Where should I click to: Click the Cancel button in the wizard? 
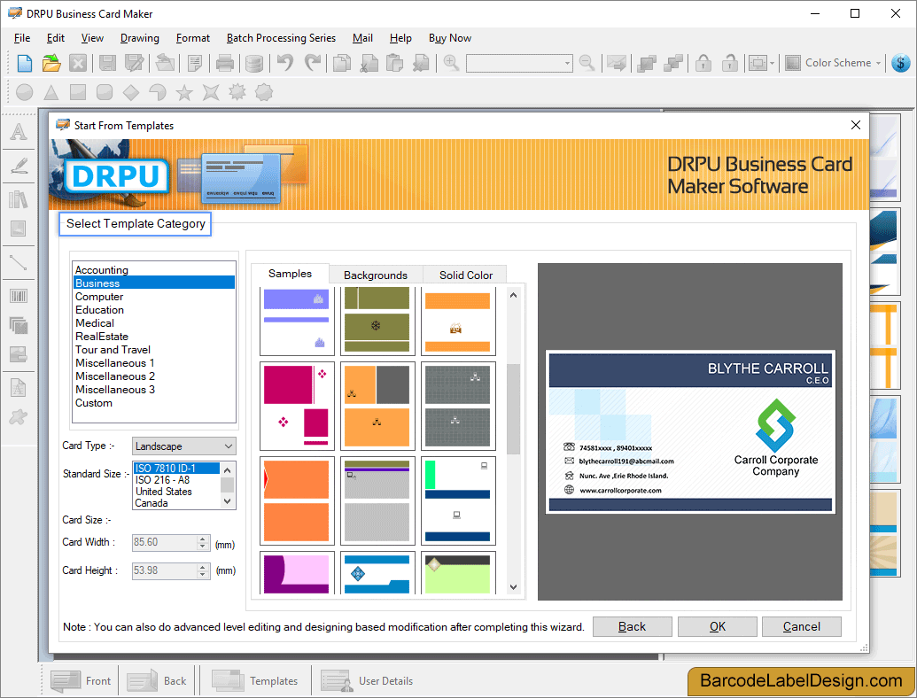point(801,626)
